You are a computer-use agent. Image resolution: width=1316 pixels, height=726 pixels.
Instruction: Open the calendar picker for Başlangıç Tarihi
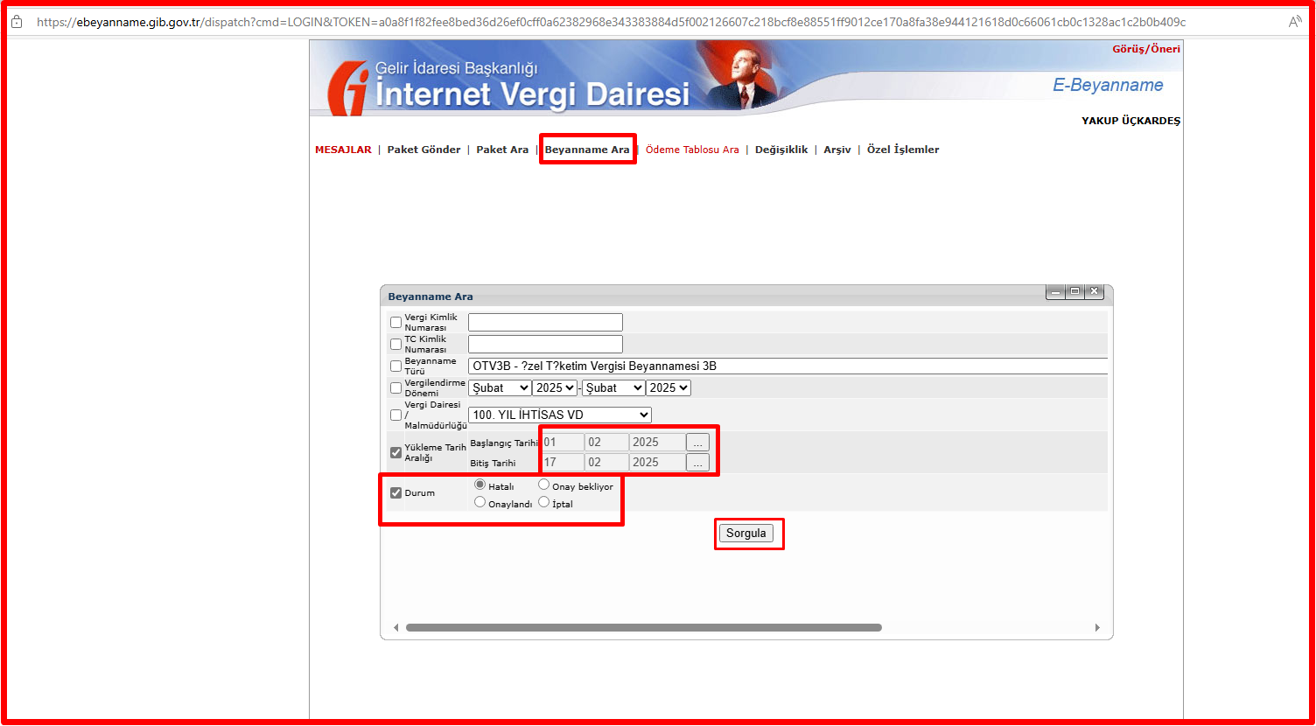coord(697,443)
